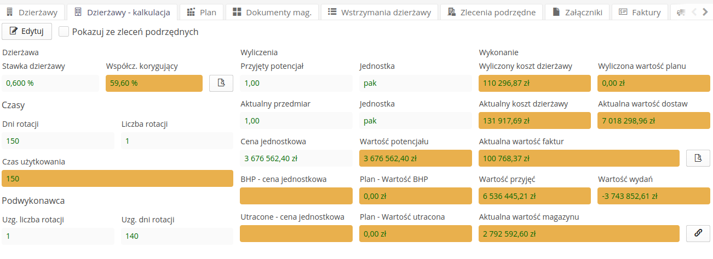Go to Wstrzymania dzierżawy tab
This screenshot has width=713, height=259.
click(x=379, y=12)
